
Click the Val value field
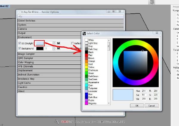click(x=144, y=99)
